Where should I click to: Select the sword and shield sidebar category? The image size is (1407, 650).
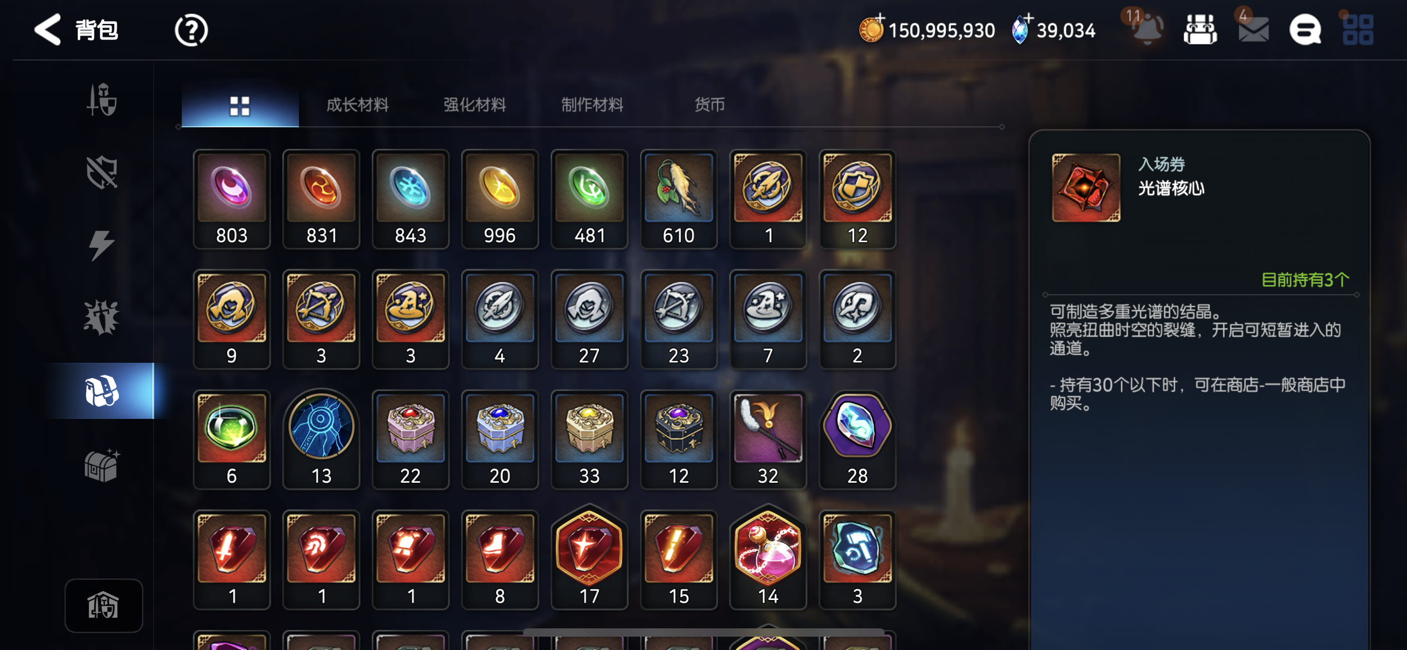102,99
